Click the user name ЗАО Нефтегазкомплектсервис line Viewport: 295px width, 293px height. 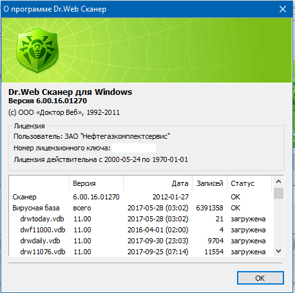[91, 136]
